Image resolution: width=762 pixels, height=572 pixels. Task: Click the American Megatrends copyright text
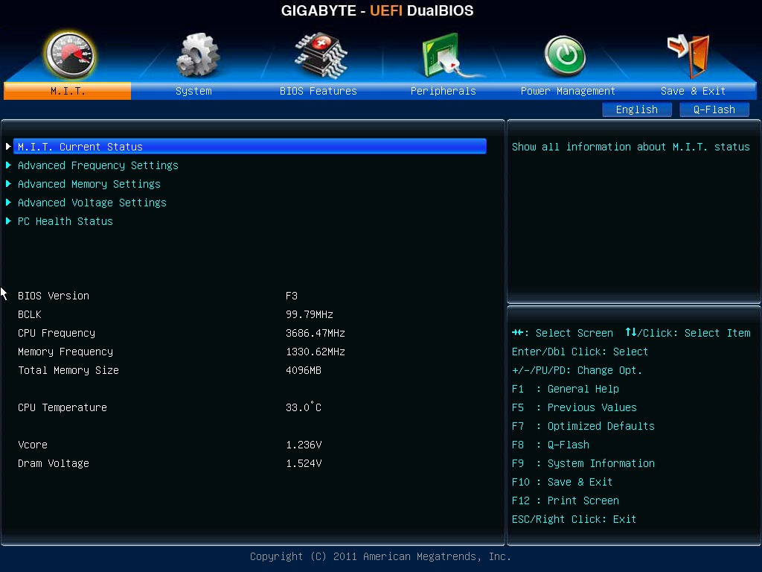pyautogui.click(x=380, y=556)
